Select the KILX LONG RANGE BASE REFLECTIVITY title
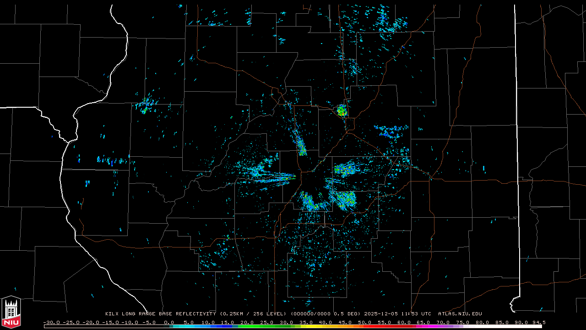 pyautogui.click(x=161, y=314)
